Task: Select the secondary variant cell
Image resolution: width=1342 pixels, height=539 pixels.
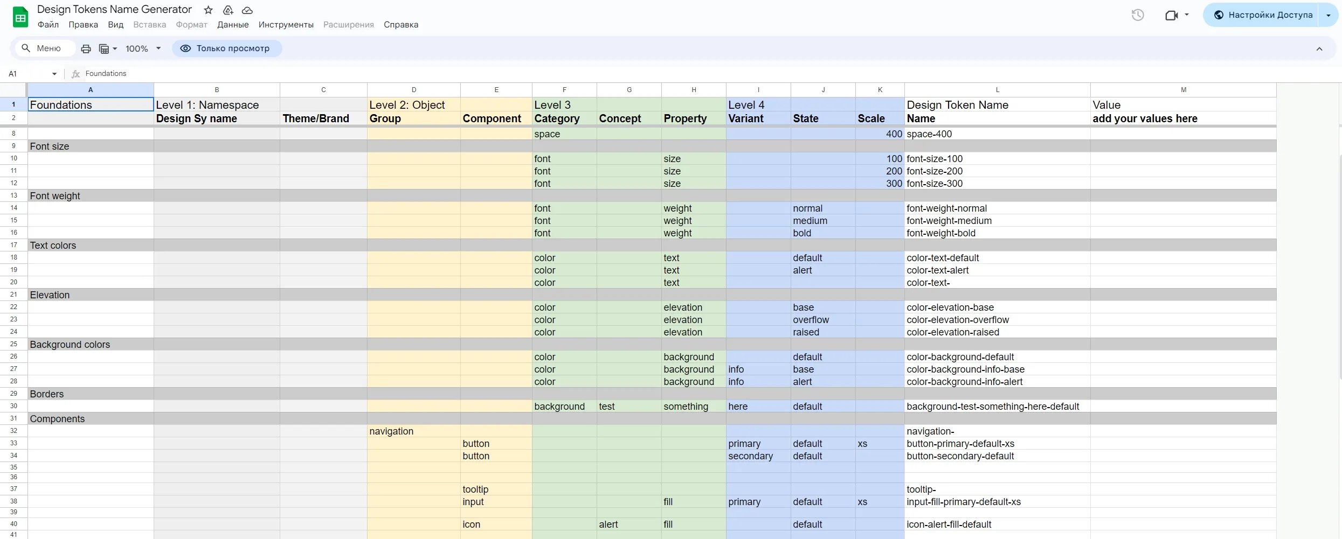Action: [758, 456]
